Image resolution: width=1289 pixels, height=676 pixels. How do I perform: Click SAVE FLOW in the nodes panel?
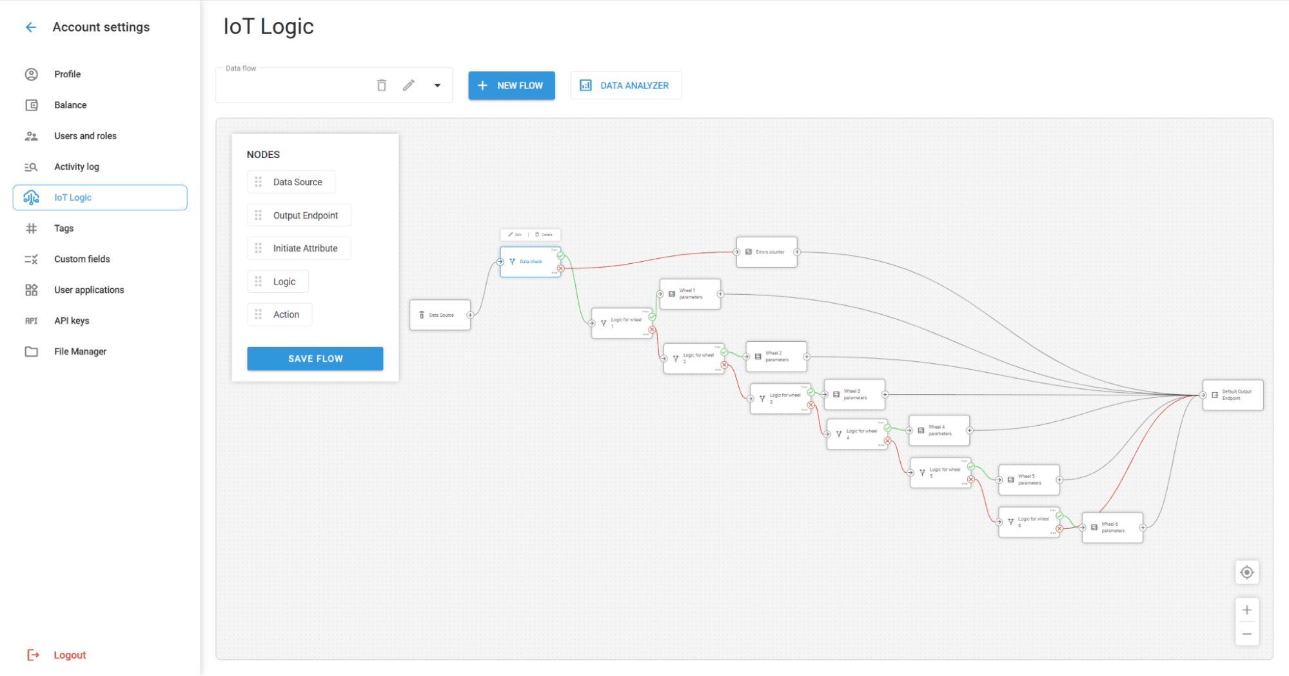pyautogui.click(x=315, y=359)
